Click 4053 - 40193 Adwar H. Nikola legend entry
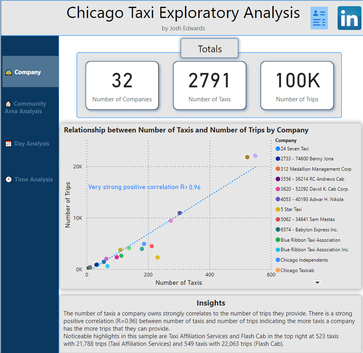 [x=309, y=199]
